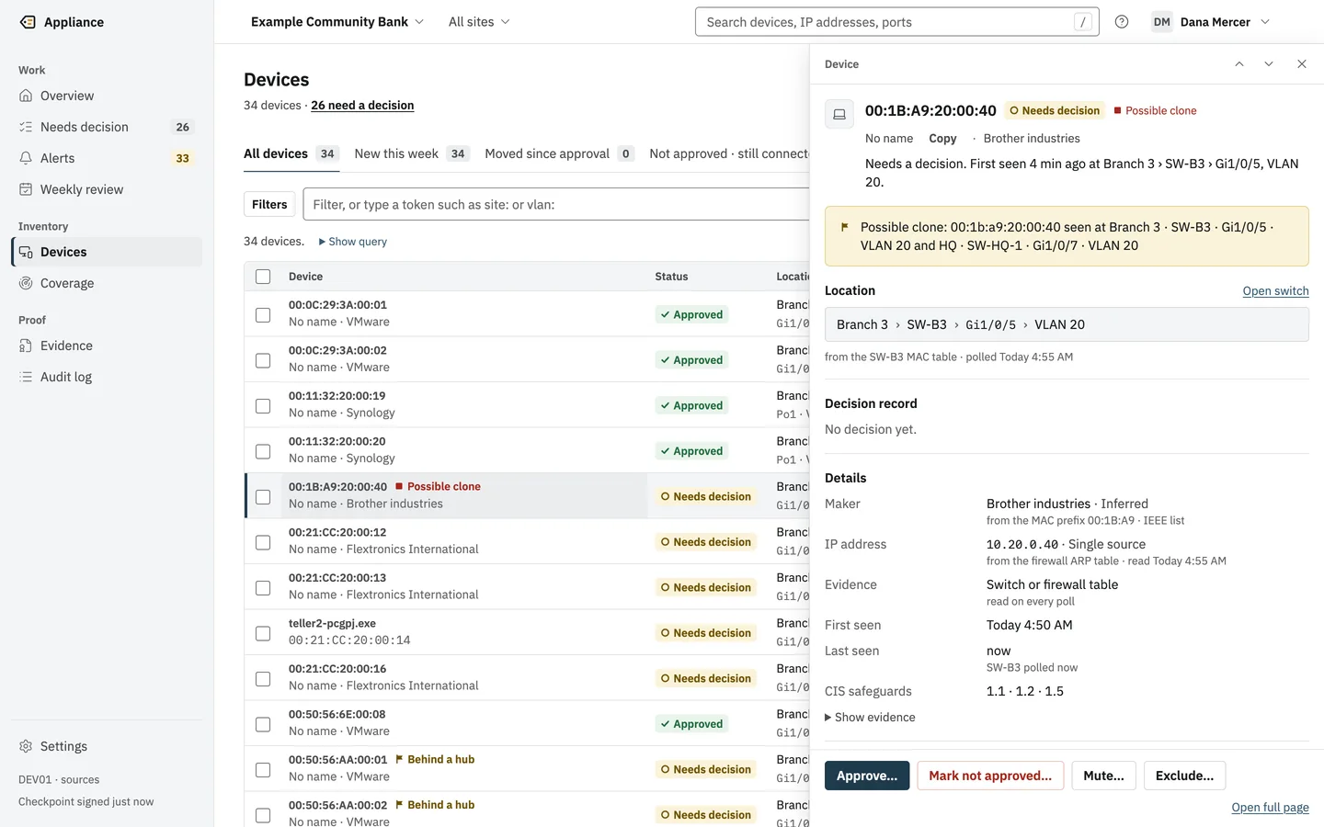The image size is (1324, 827).
Task: Toggle the select-all devices header checkbox
Action: [x=263, y=277]
